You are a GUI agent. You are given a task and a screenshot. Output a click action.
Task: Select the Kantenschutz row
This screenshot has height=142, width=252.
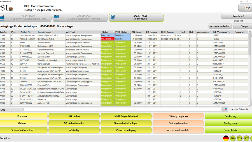point(124,64)
